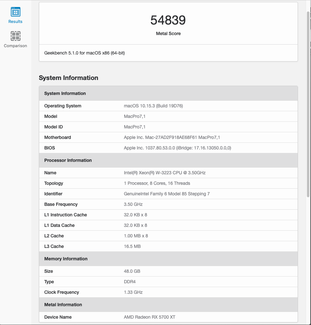This screenshot has height=325, width=311.
Task: Select the memory 'Type' row label
Action: tap(49, 282)
